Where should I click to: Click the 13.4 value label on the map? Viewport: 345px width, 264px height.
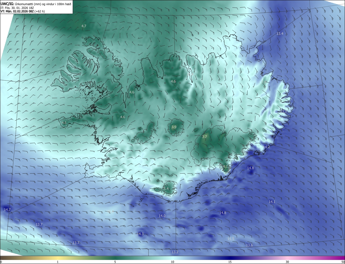coord(280,33)
